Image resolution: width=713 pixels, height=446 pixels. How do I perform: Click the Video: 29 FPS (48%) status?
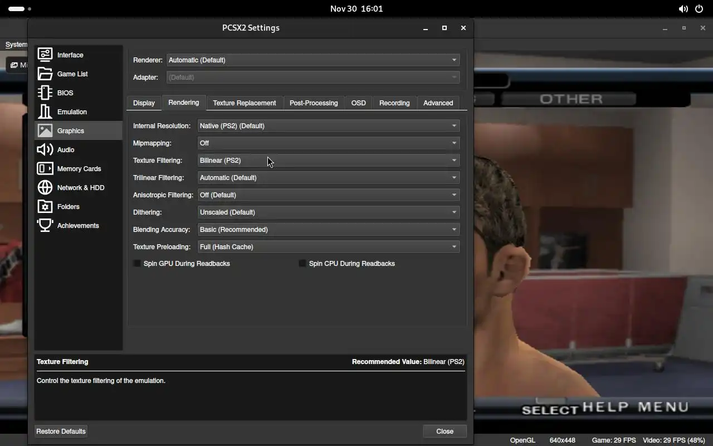pyautogui.click(x=674, y=440)
